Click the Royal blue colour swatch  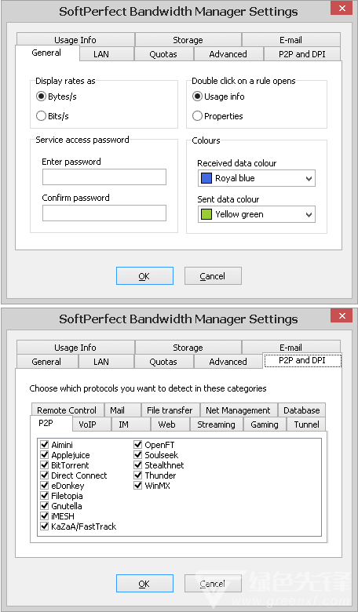(x=206, y=178)
